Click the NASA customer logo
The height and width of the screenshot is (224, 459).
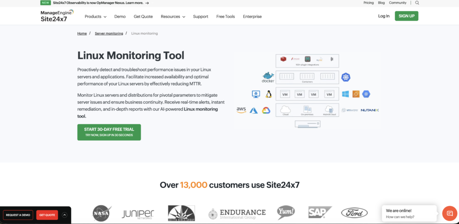pos(102,213)
